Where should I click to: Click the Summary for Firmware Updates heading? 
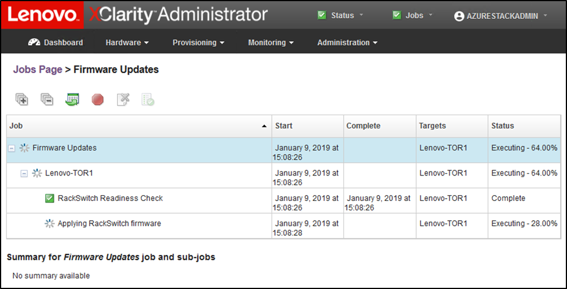(111, 257)
